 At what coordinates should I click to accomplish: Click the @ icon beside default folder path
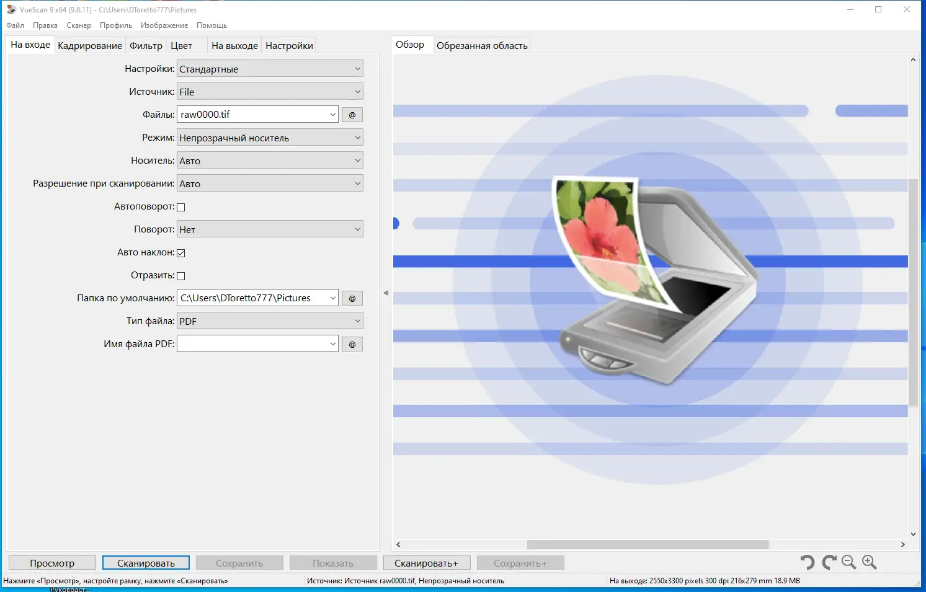pyautogui.click(x=352, y=298)
